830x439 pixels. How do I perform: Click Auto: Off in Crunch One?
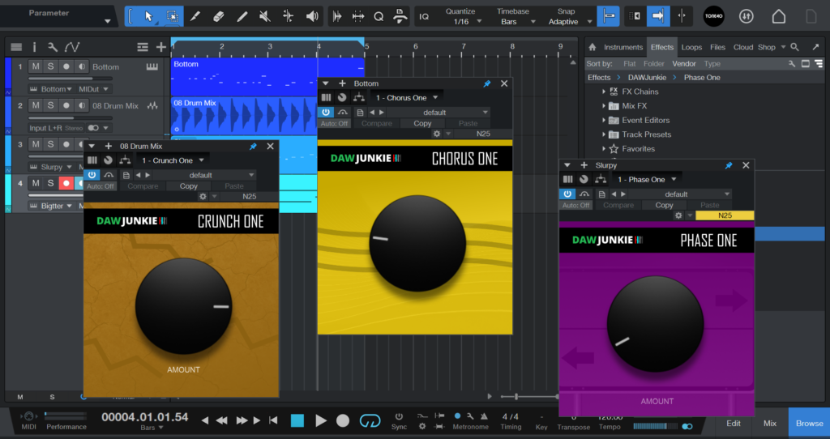tap(100, 186)
